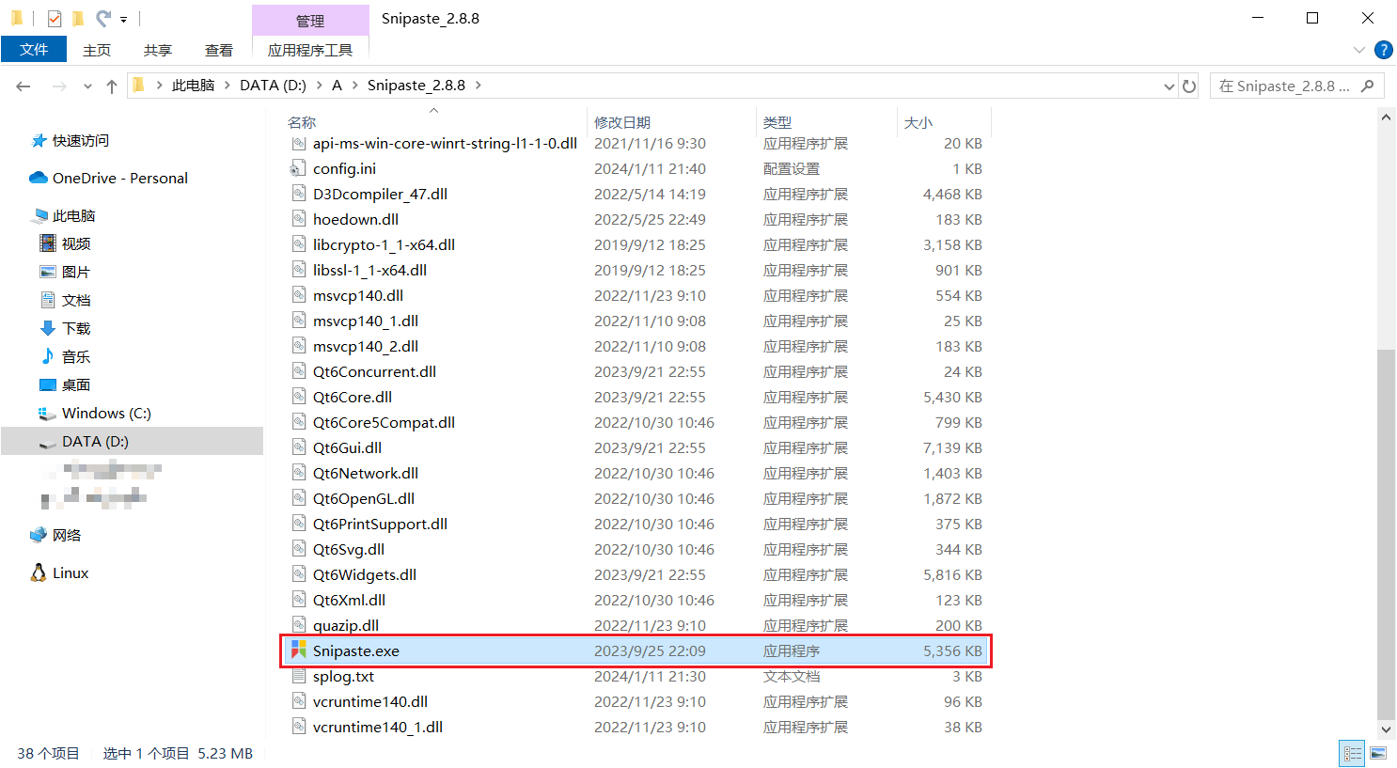
Task: Click the search box for Snipaste_2.8.8
Action: [x=1284, y=86]
